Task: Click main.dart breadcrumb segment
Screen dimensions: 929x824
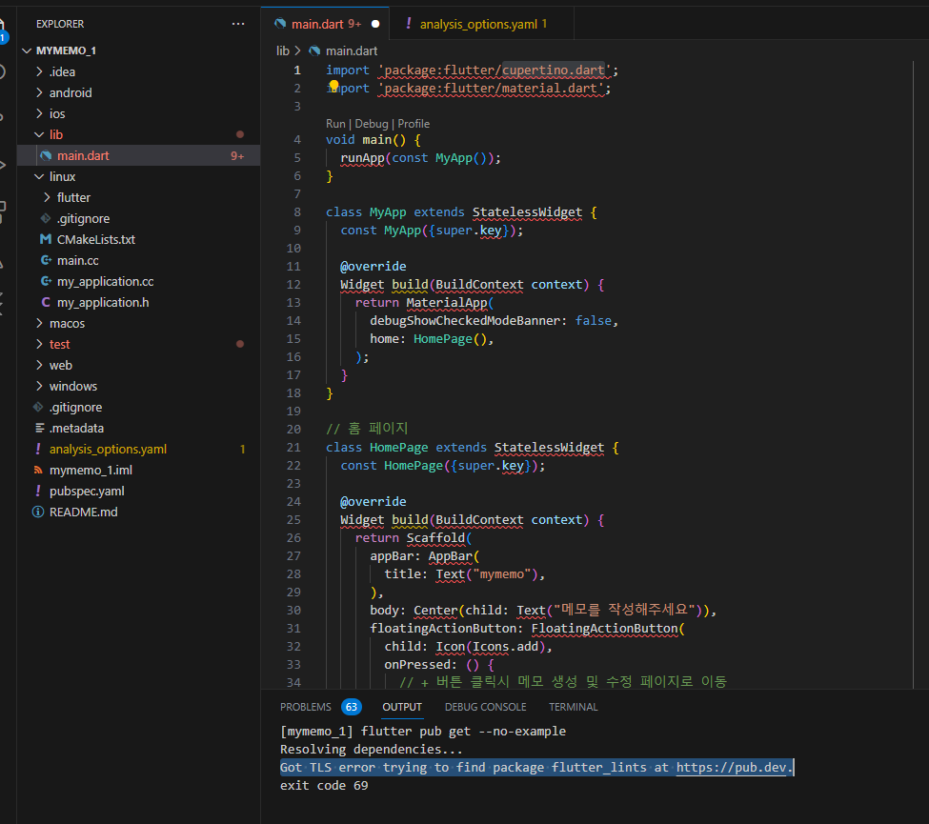Action: [352, 50]
